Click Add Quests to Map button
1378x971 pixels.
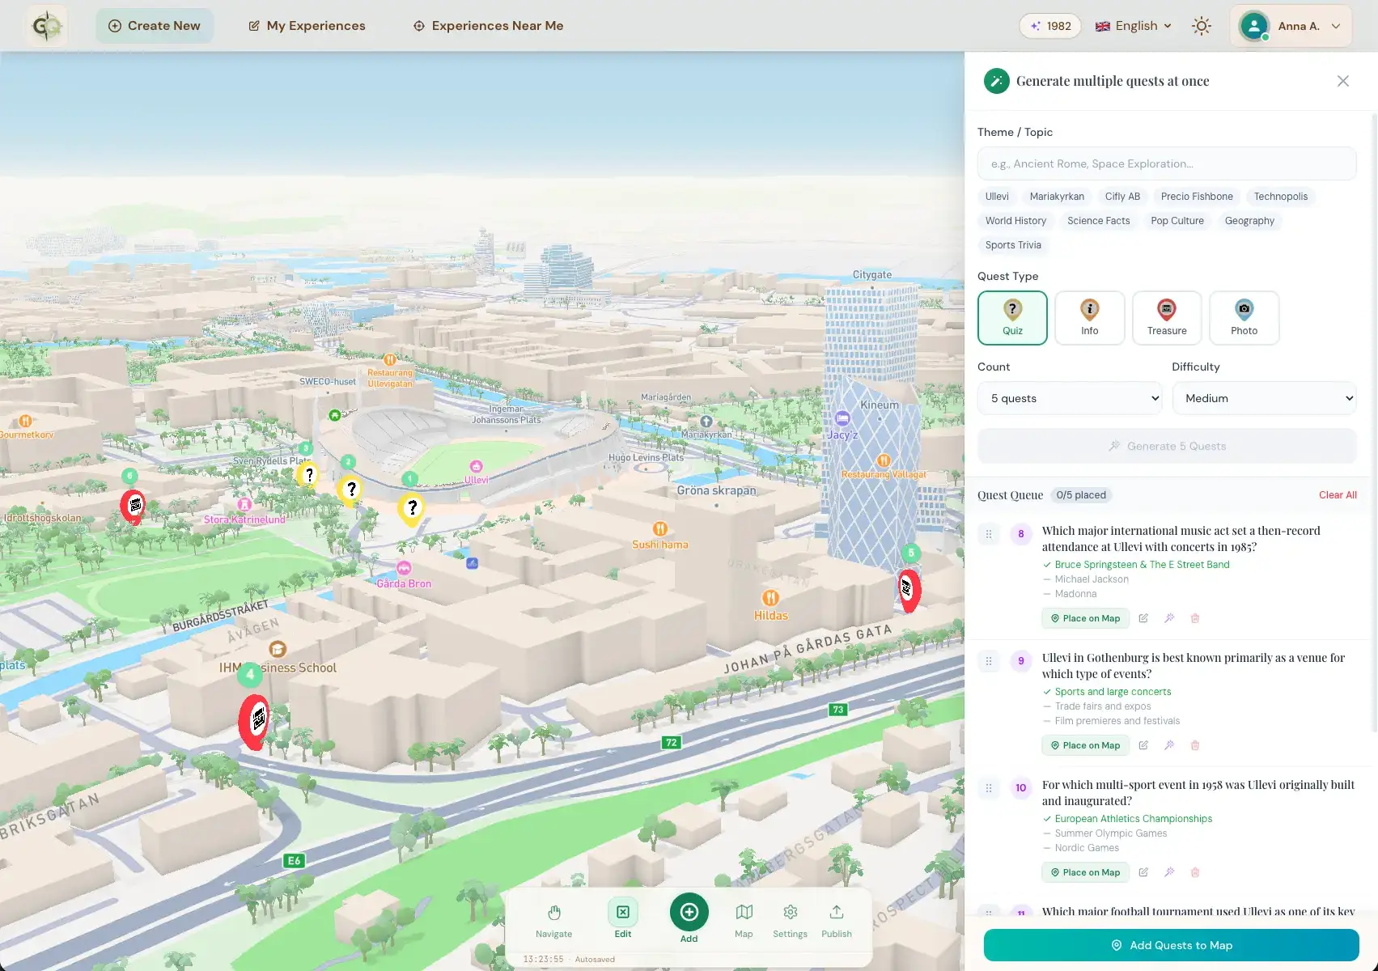pos(1171,945)
